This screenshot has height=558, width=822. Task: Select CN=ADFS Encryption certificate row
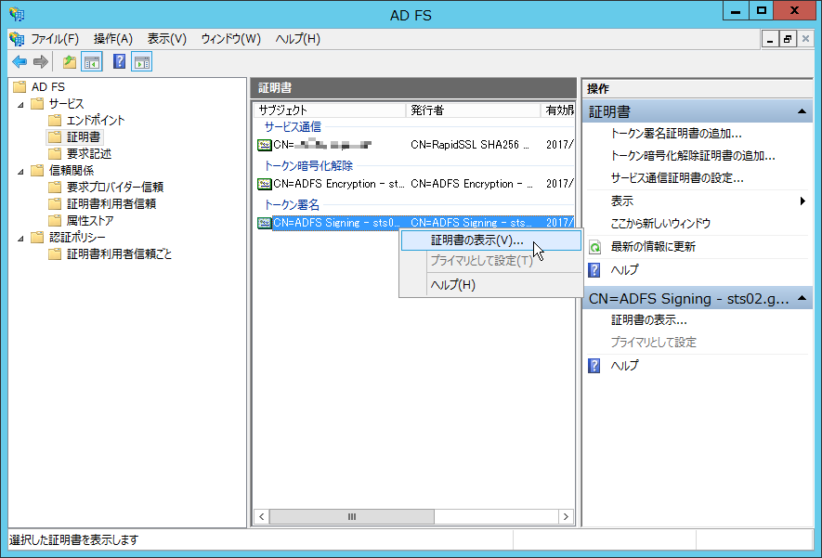(415, 184)
